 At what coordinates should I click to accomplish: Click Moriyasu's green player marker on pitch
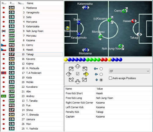click(100, 37)
